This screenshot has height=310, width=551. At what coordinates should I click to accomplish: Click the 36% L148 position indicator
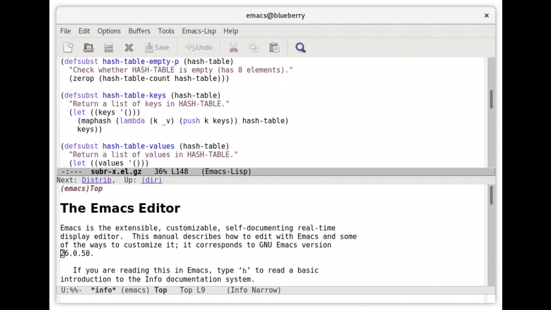172,171
